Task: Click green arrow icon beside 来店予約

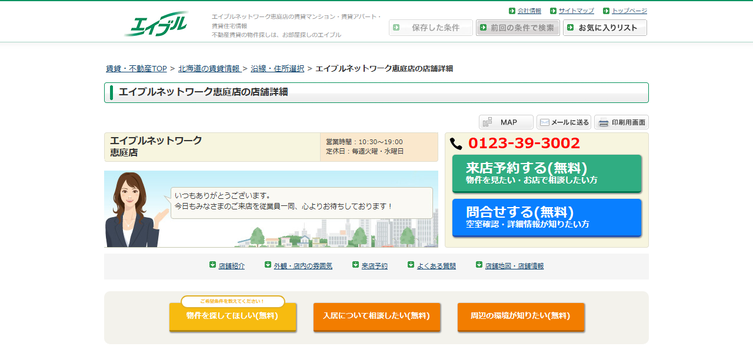Action: (x=356, y=265)
